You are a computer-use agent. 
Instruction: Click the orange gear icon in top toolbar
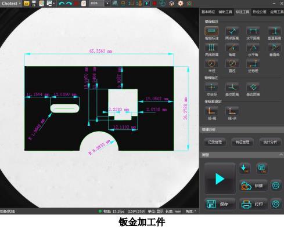click(181, 3)
